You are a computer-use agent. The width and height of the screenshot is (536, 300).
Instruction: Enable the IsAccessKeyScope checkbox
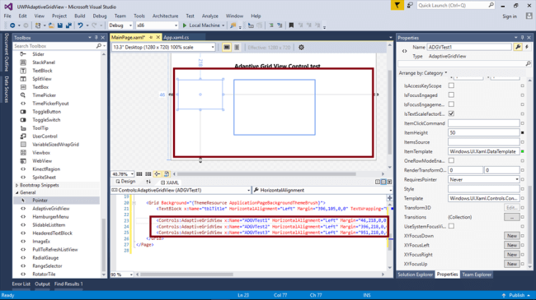(x=451, y=85)
